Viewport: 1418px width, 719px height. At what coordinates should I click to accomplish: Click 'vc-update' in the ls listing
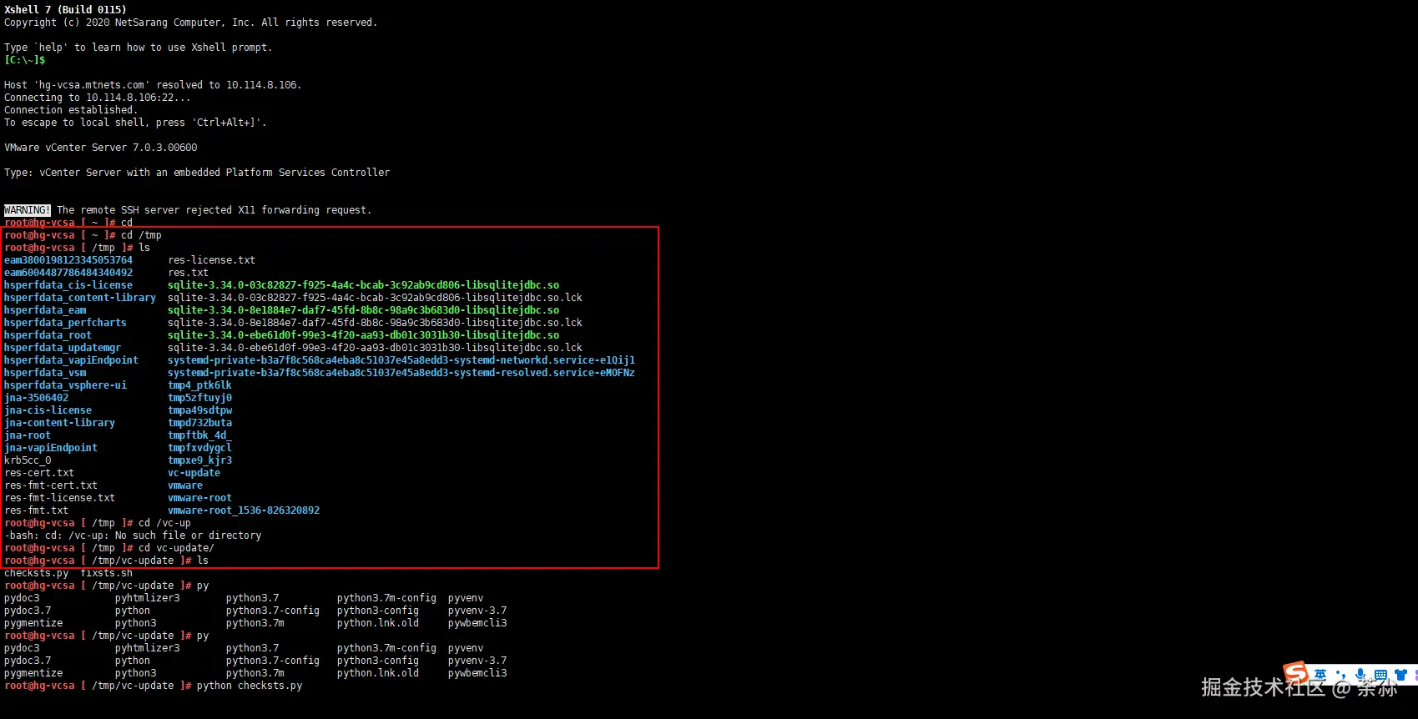click(194, 473)
